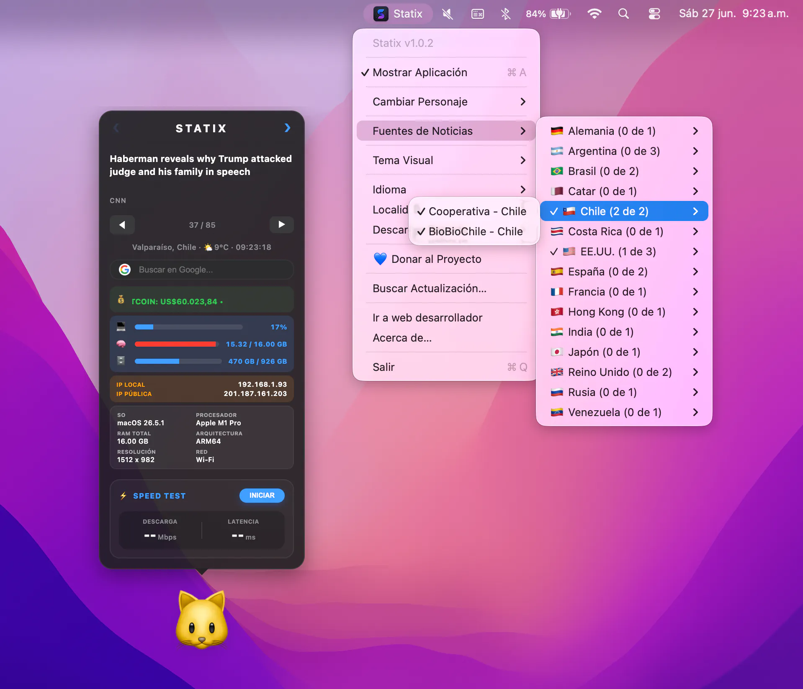This screenshot has height=689, width=803.
Task: Expand Cambiar Personaje submenu
Action: (445, 102)
